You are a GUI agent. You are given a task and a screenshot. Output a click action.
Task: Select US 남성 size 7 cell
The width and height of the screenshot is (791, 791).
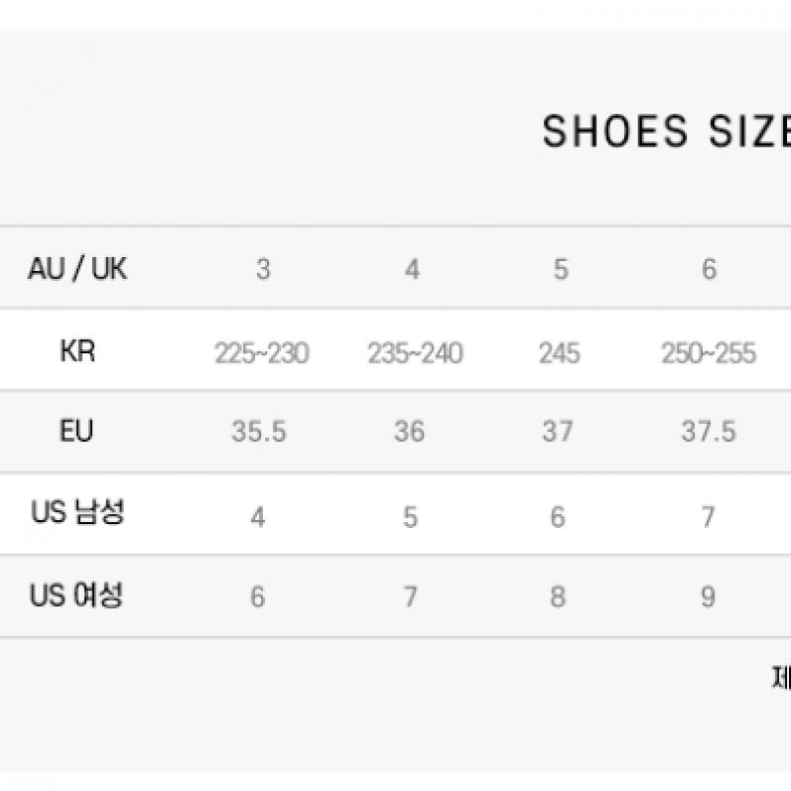click(x=708, y=517)
